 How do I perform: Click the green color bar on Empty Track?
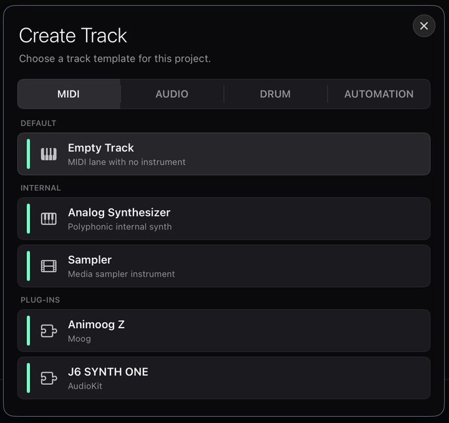(28, 154)
